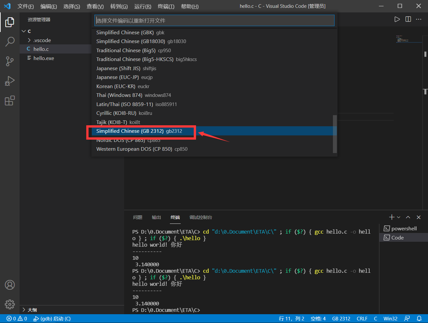
Task: Choose Cyrillic (KOI8-RU) encoding
Action: click(214, 113)
